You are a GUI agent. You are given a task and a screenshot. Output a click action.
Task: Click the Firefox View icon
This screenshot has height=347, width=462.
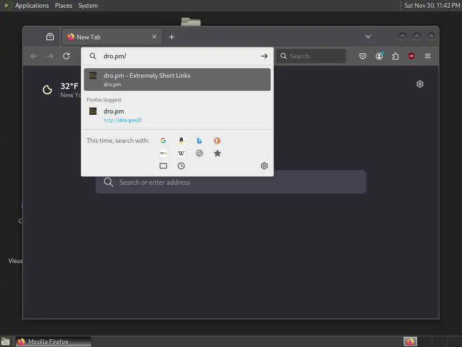pyautogui.click(x=50, y=37)
